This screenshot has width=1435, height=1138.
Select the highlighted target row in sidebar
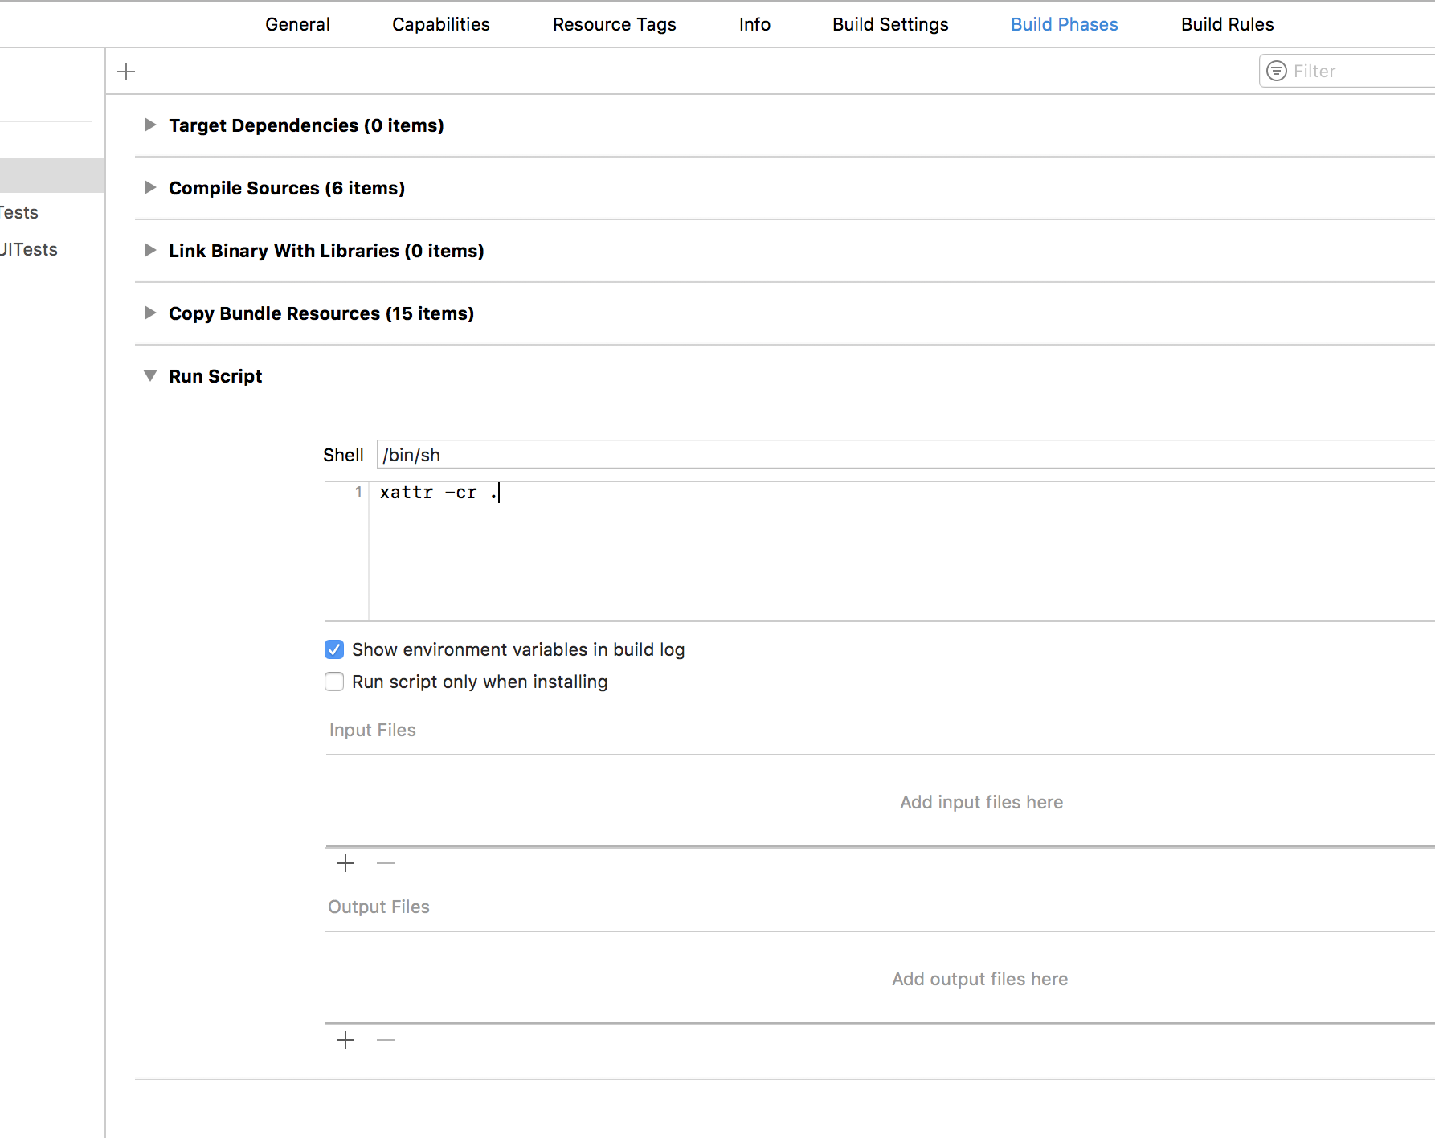tap(52, 175)
